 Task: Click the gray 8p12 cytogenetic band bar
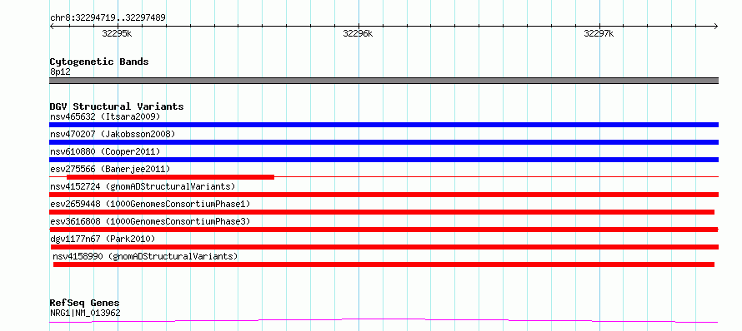point(384,81)
